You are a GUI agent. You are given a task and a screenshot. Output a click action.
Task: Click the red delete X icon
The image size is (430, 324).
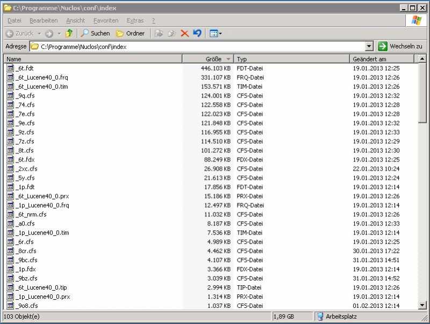coord(185,33)
